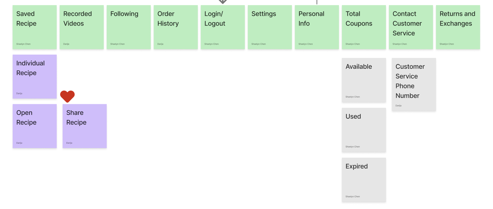Viewport: 493px width, 209px height.
Task: Click the red heart sticker icon
Action: 67,96
